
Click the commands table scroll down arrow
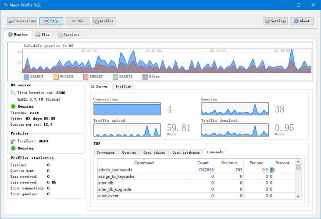tap(298, 196)
